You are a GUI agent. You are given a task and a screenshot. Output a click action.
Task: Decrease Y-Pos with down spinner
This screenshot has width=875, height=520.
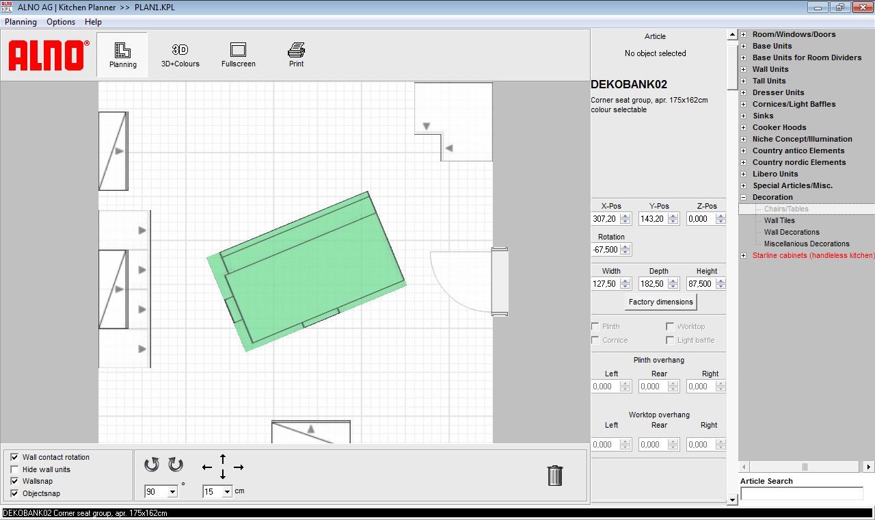pyautogui.click(x=673, y=222)
